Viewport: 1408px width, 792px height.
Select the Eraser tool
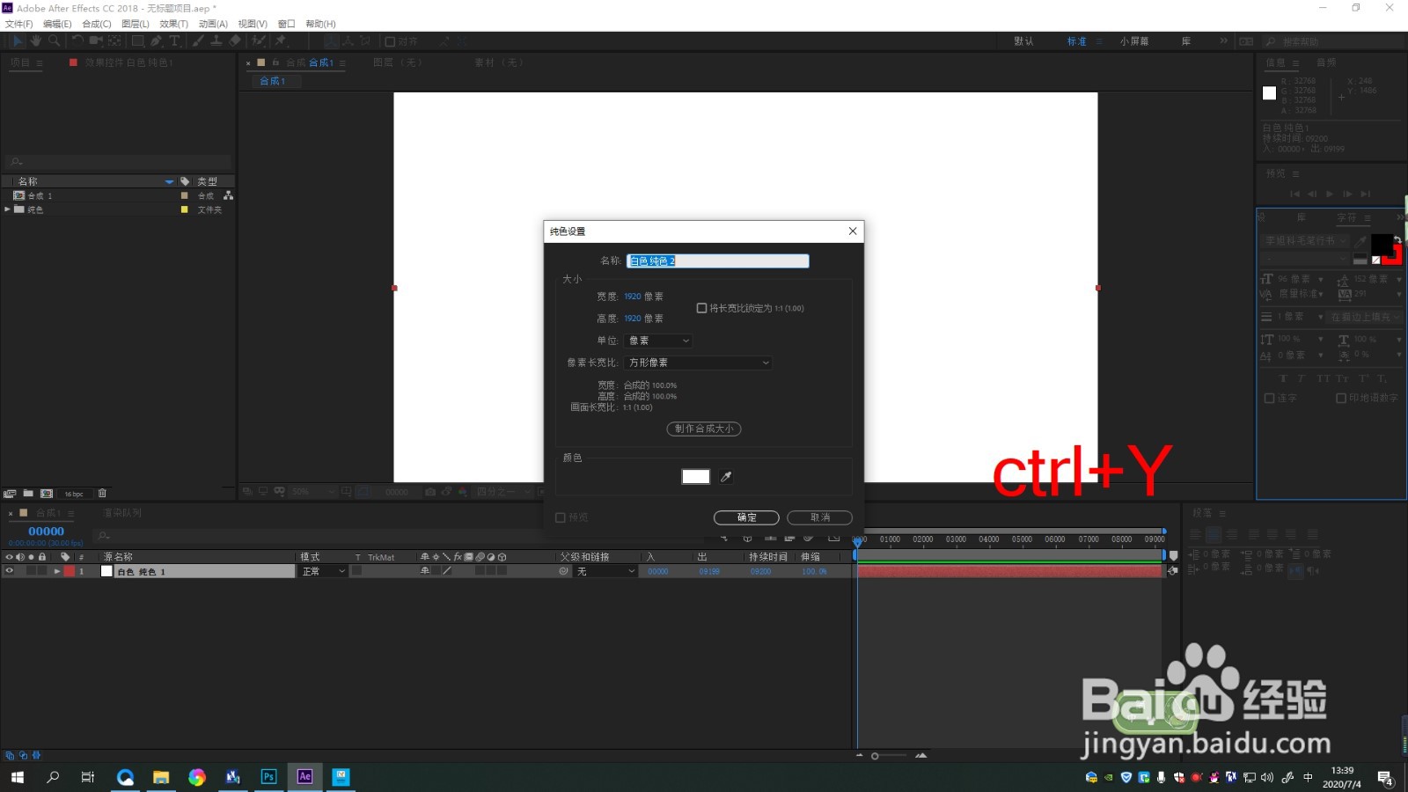coord(235,41)
